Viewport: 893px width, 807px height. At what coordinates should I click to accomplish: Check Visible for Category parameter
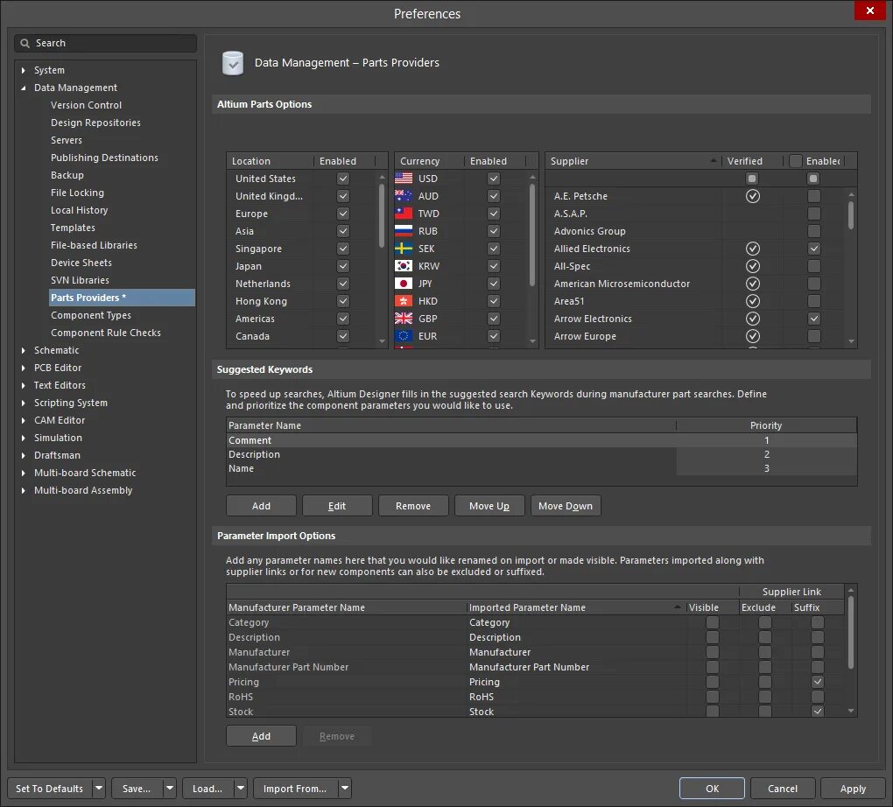pyautogui.click(x=712, y=622)
